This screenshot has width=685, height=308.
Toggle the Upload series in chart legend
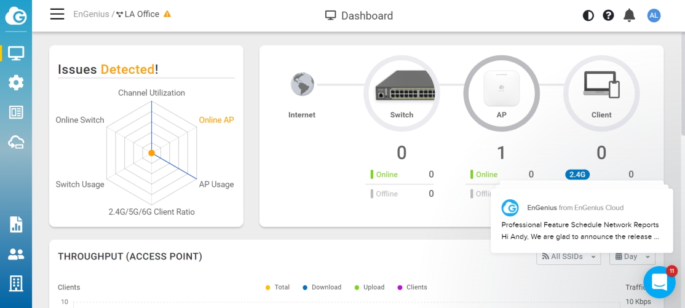coord(369,287)
